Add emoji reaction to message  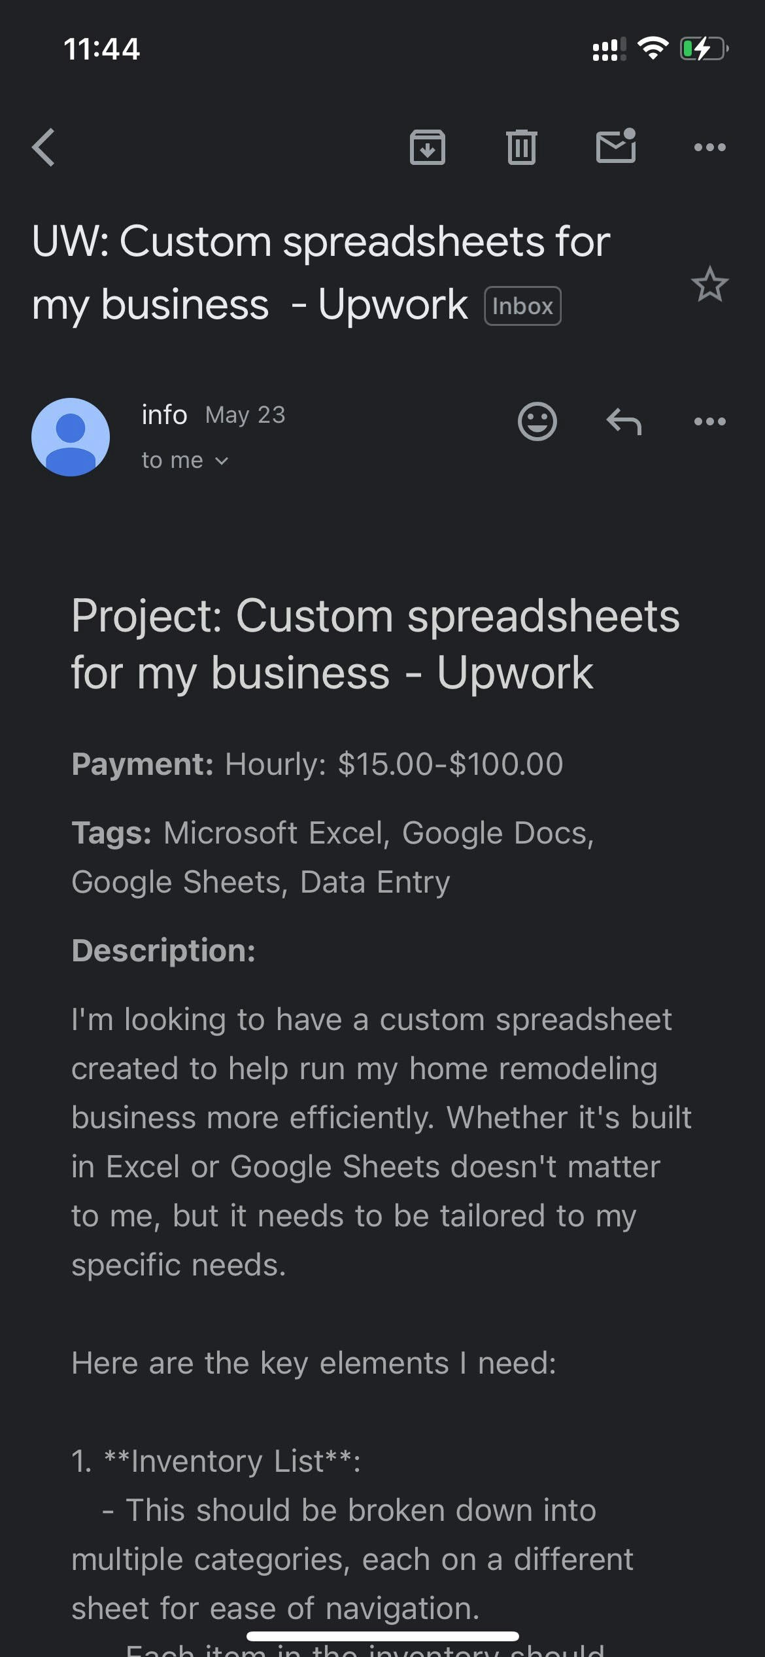537,421
